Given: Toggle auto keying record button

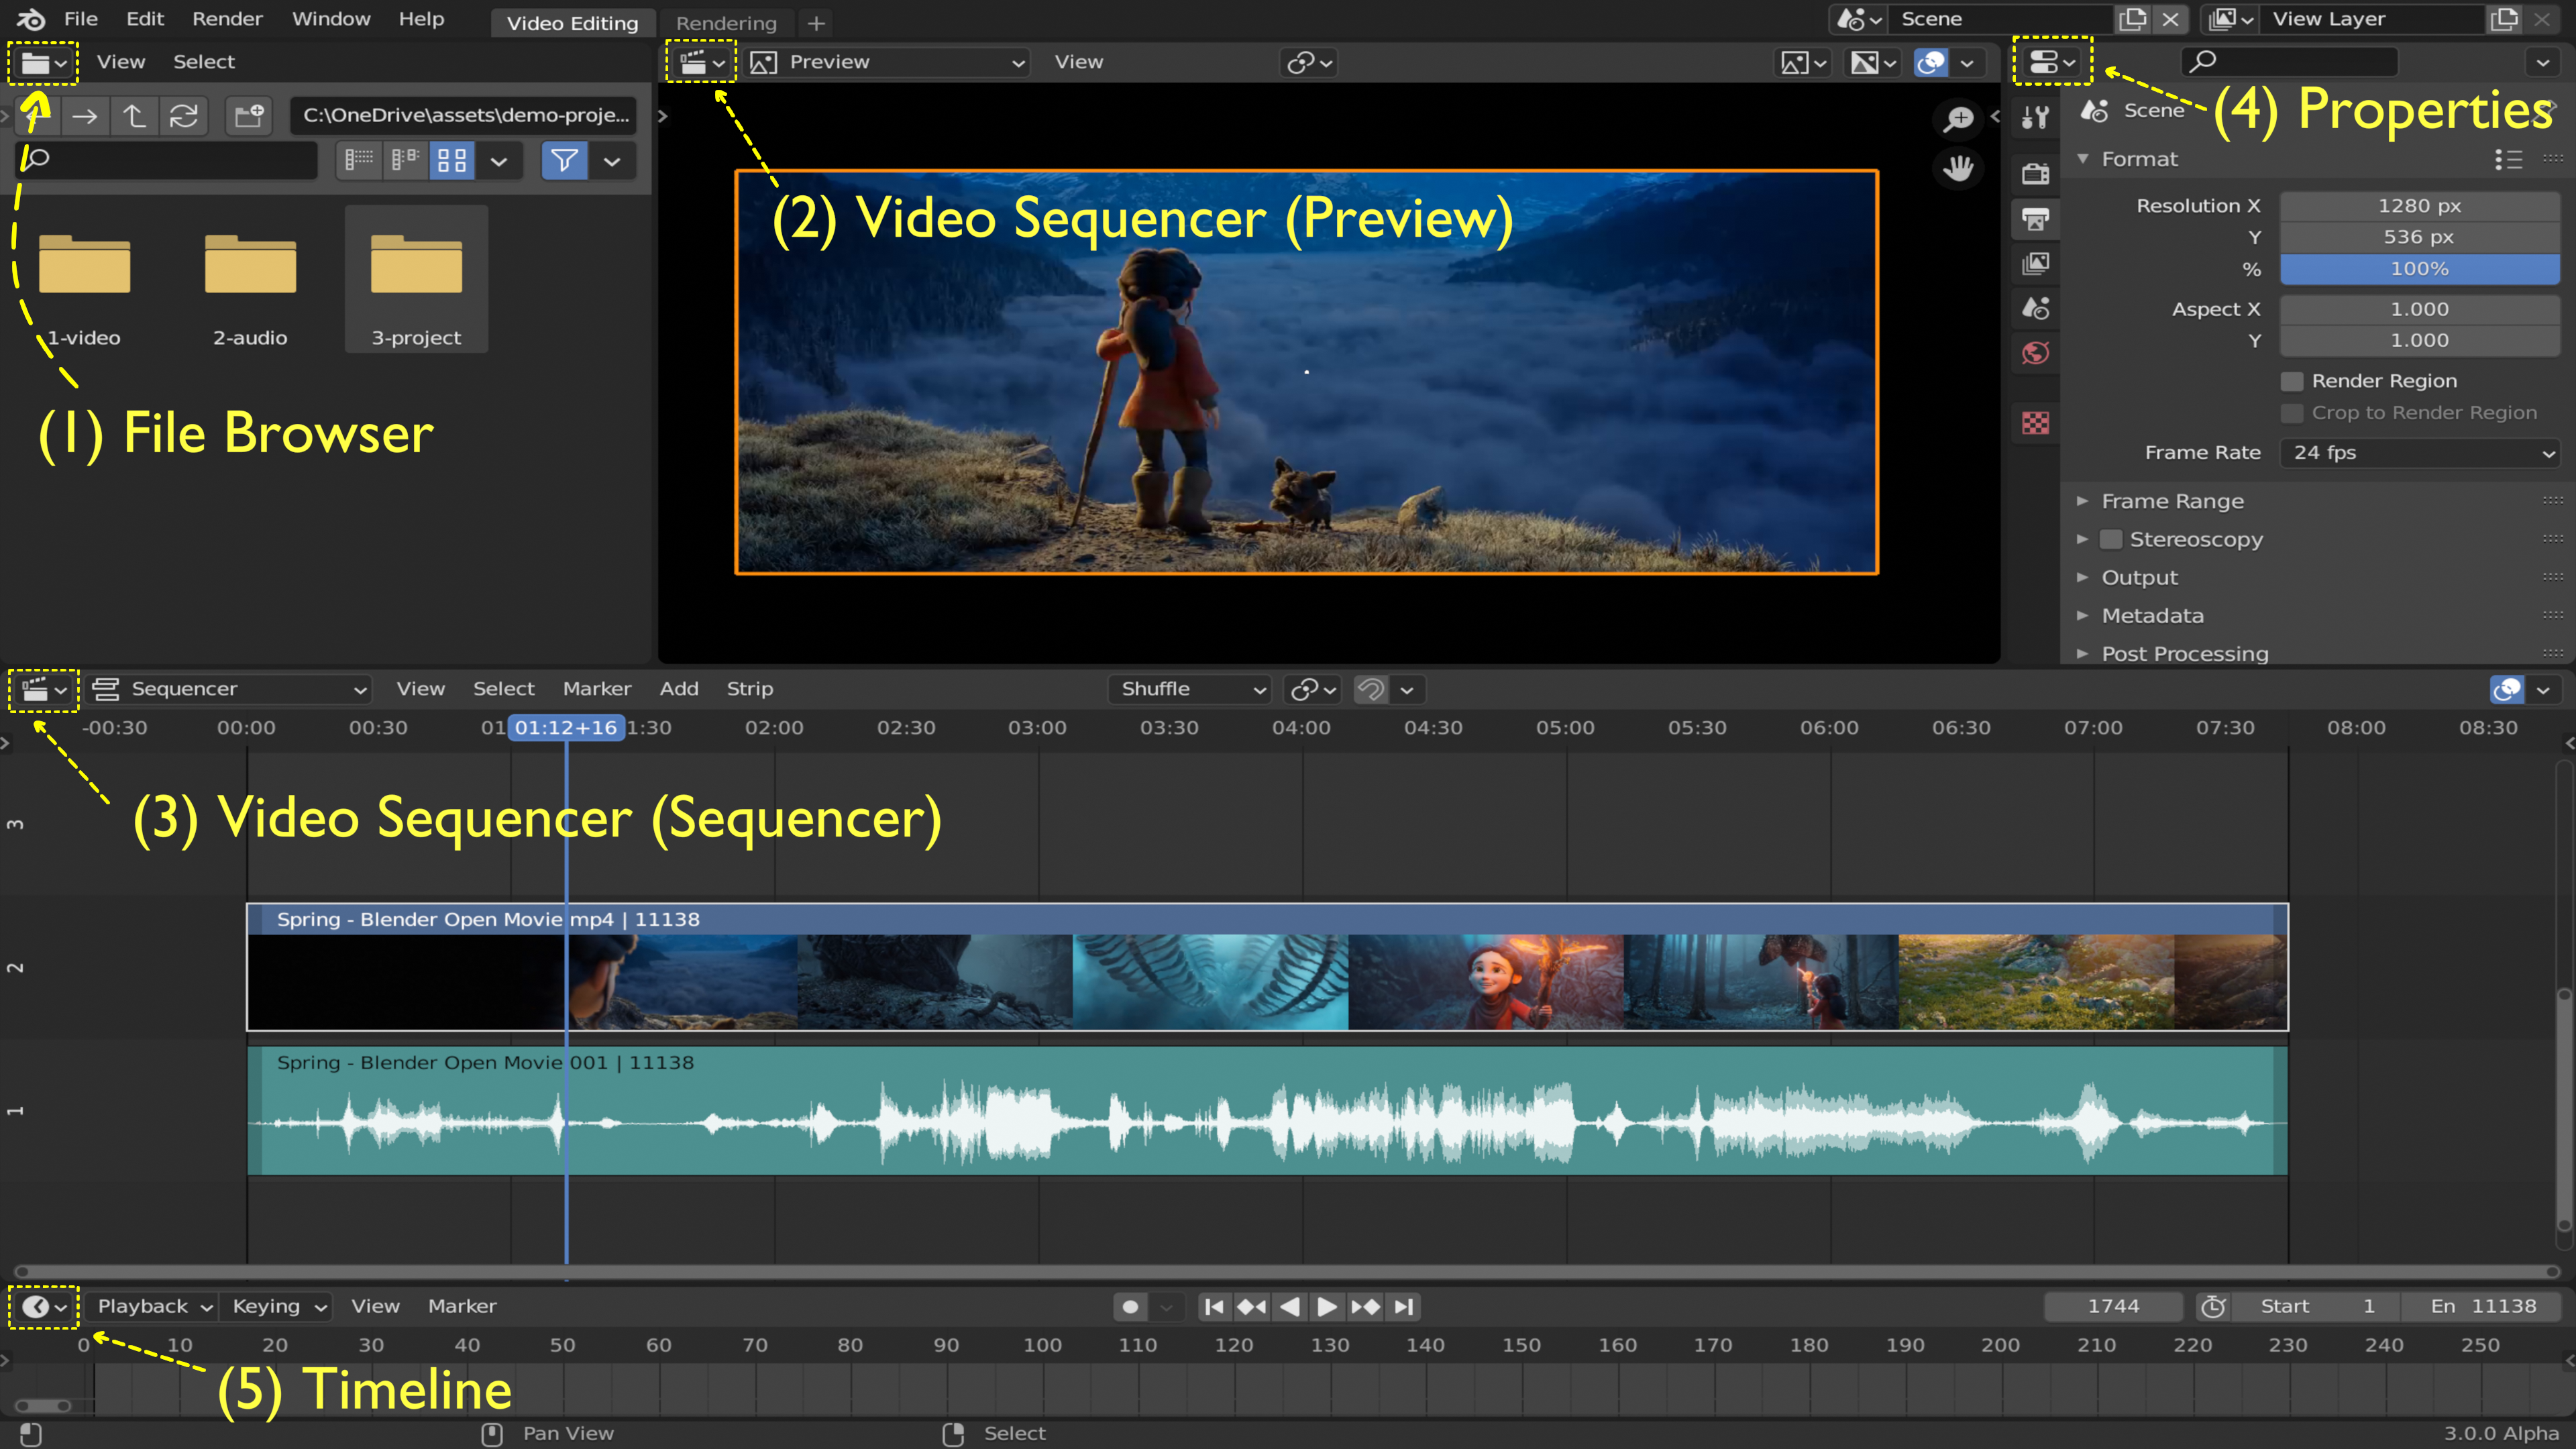Looking at the screenshot, I should point(1130,1307).
